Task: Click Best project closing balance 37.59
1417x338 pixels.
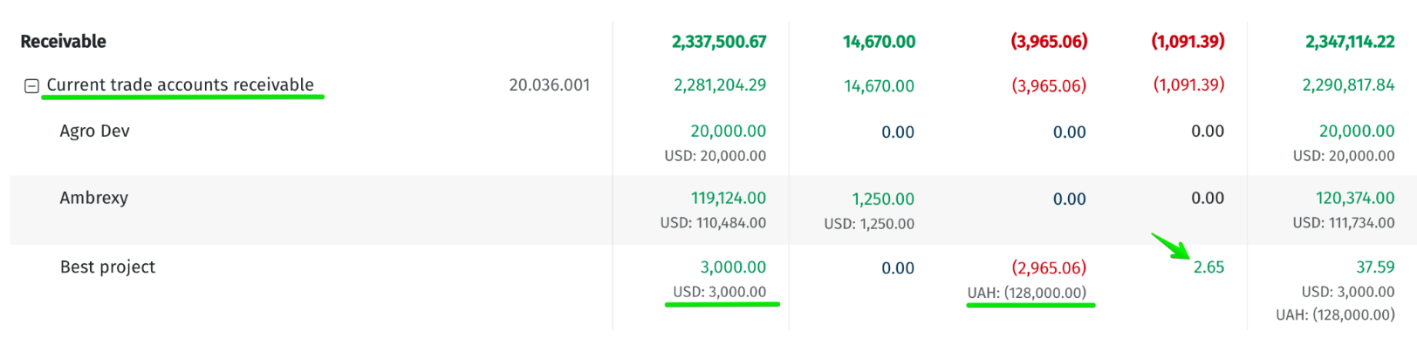Action: coord(1375,267)
